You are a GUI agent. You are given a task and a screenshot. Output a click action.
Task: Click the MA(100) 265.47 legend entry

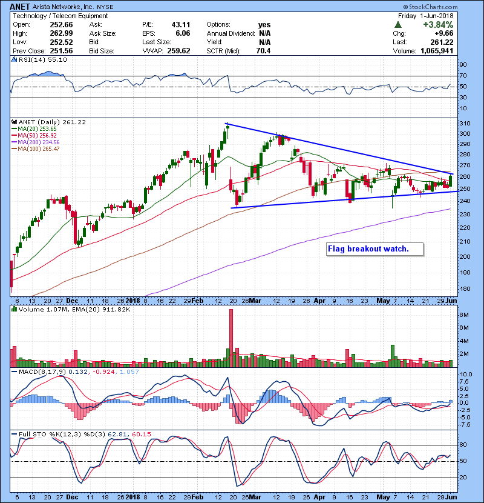coord(35,149)
